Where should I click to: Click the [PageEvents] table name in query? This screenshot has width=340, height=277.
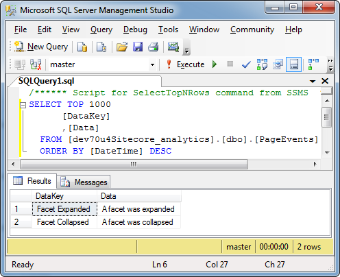click(x=287, y=139)
